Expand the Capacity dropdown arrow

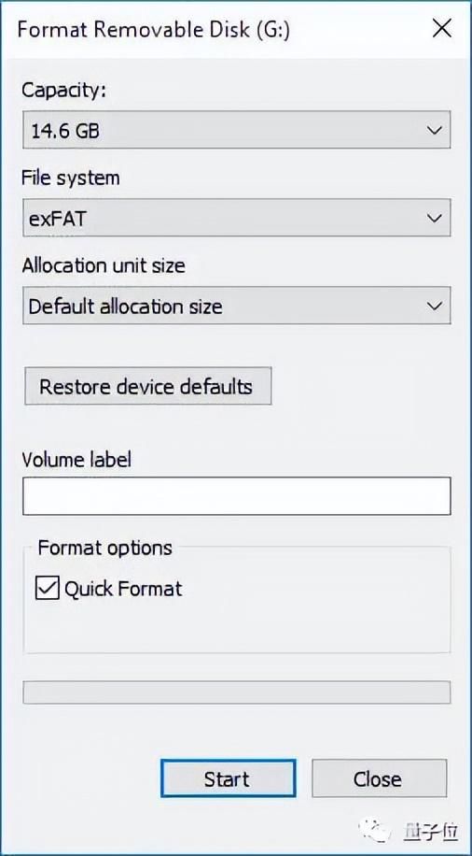click(434, 131)
